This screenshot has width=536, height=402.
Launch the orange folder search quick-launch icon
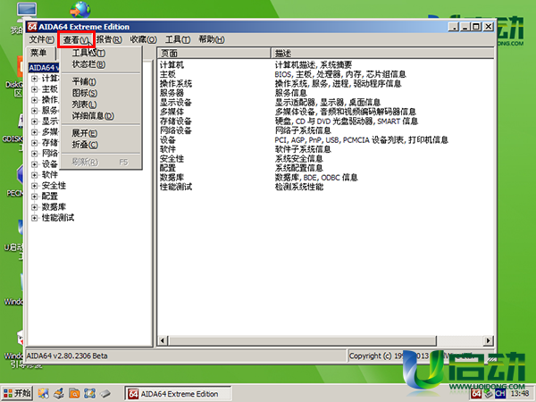74,393
